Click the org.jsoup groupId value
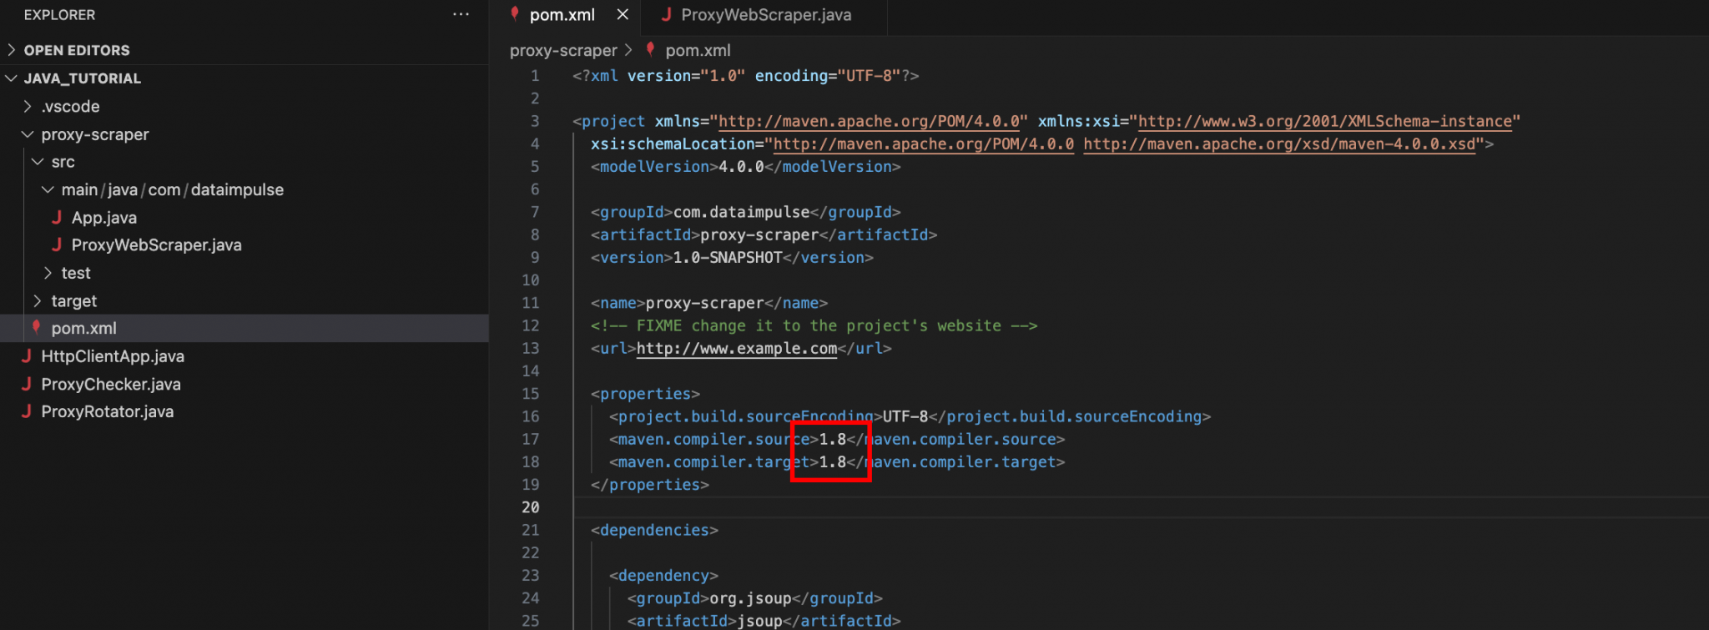 750,599
